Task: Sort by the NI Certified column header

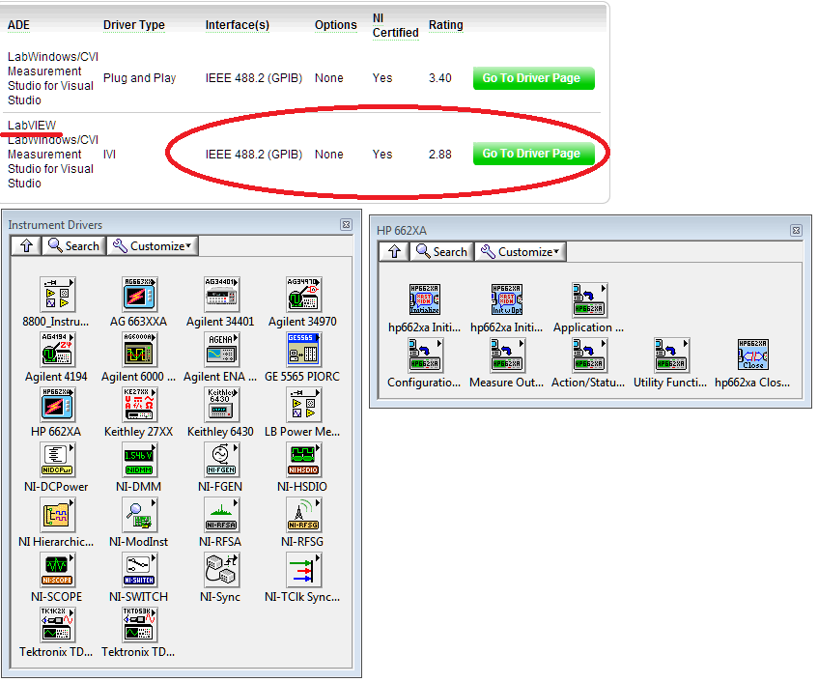Action: tap(395, 25)
